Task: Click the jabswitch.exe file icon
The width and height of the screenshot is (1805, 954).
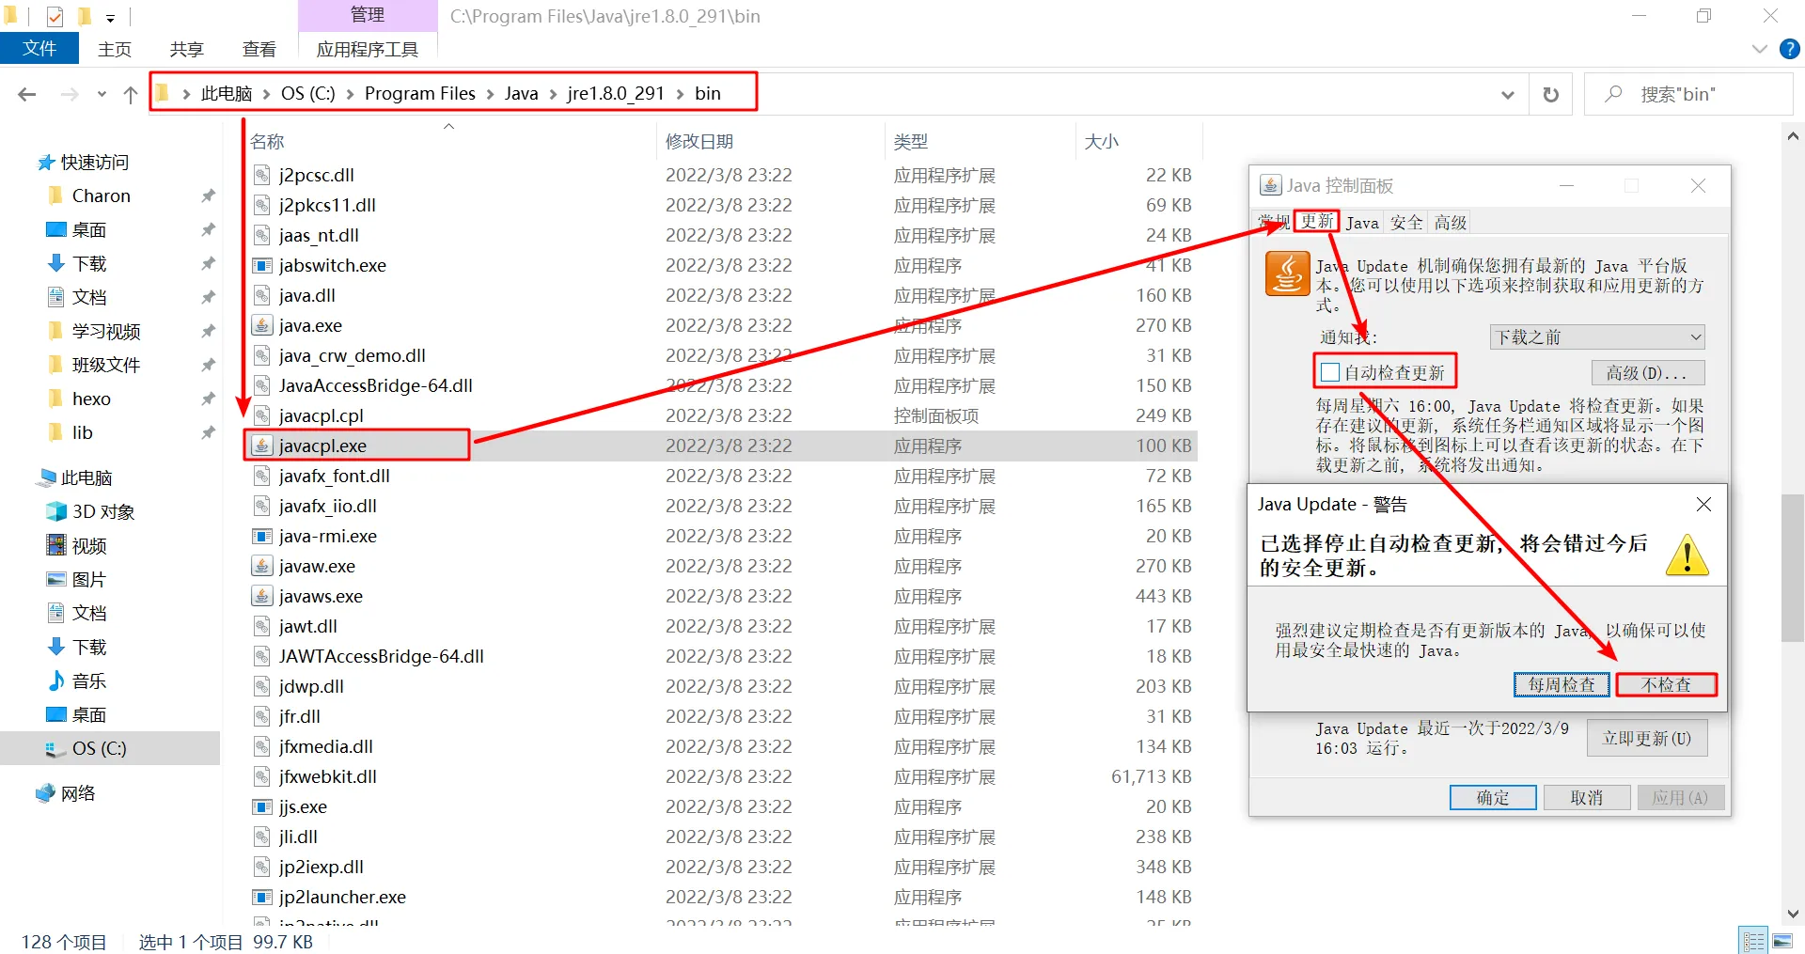Action: click(262, 265)
